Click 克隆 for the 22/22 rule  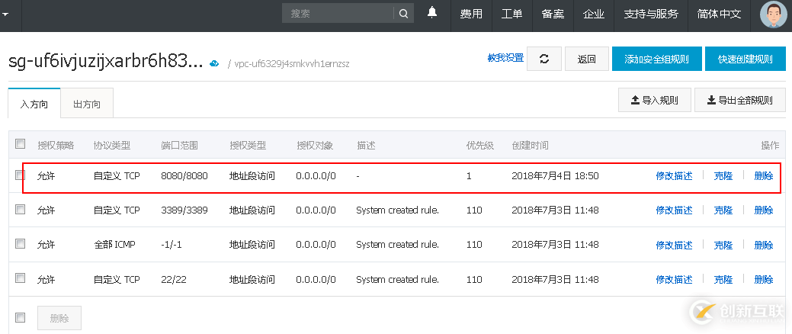(723, 279)
